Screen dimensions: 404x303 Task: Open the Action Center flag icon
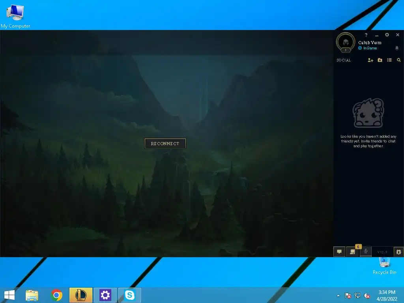point(348,296)
